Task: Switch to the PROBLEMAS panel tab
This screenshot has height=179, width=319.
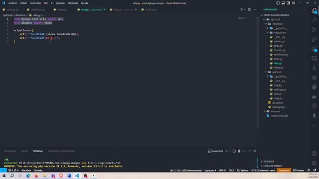Action: click(10, 151)
